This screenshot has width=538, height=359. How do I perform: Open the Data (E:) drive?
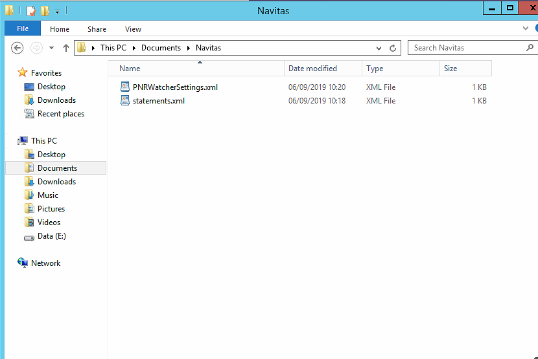pos(51,236)
